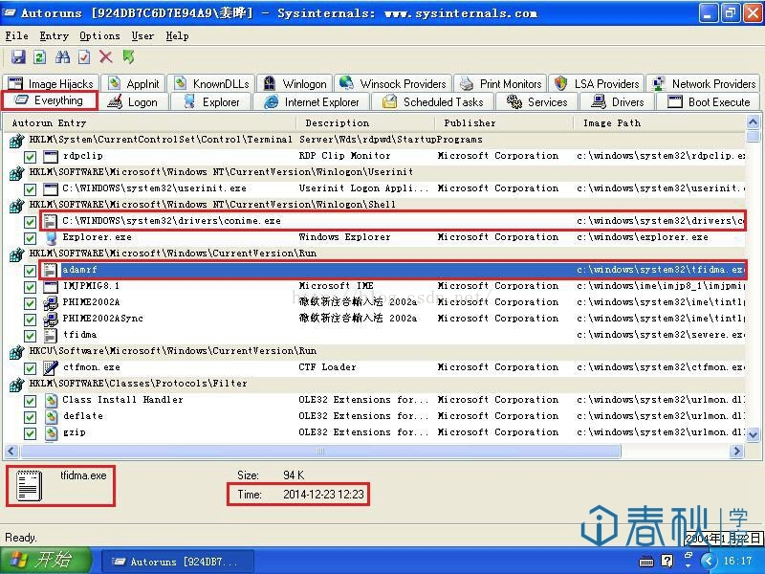Click the IMJPMIG8.1 entry icon
Viewport: 765px width, 574px height.
[51, 286]
